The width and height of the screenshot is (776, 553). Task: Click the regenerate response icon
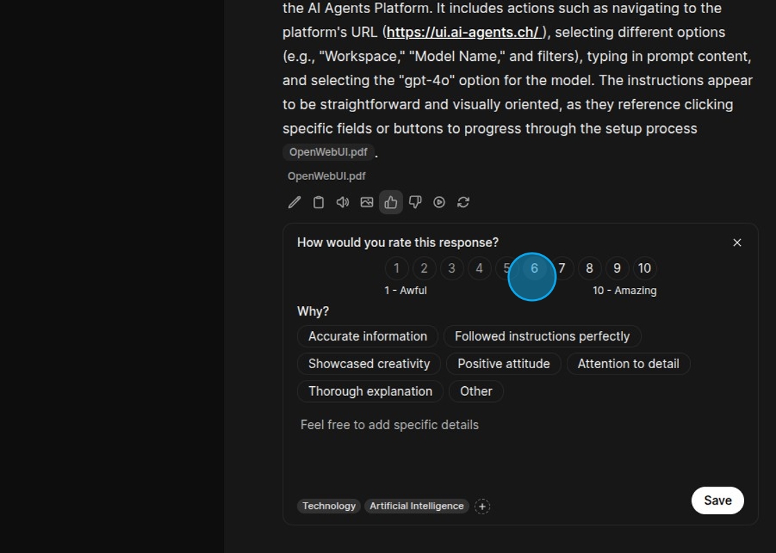(x=464, y=202)
